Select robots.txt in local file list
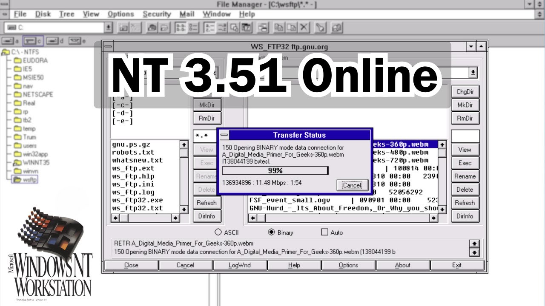Screen dimensions: 545x306 click(133, 152)
